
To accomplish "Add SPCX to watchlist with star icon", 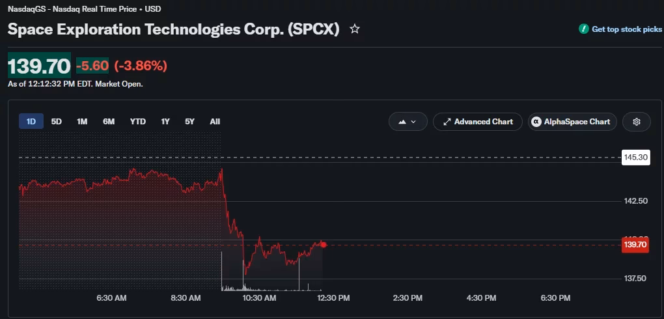I will (x=354, y=29).
